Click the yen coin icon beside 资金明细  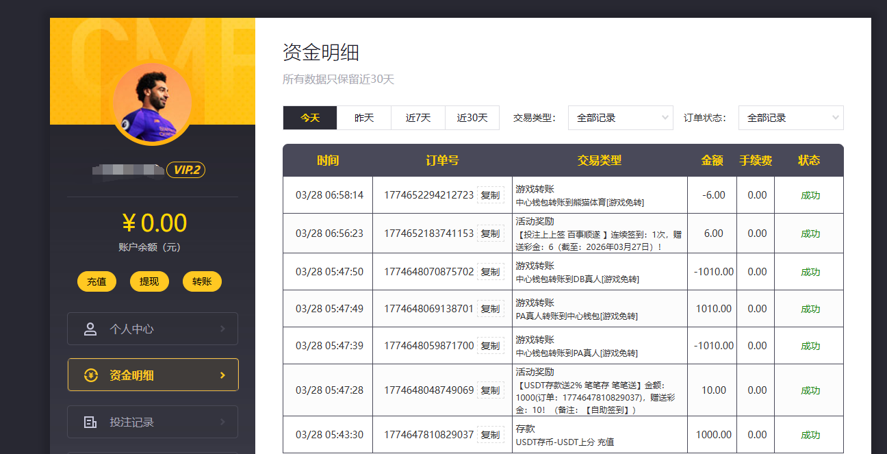point(90,375)
